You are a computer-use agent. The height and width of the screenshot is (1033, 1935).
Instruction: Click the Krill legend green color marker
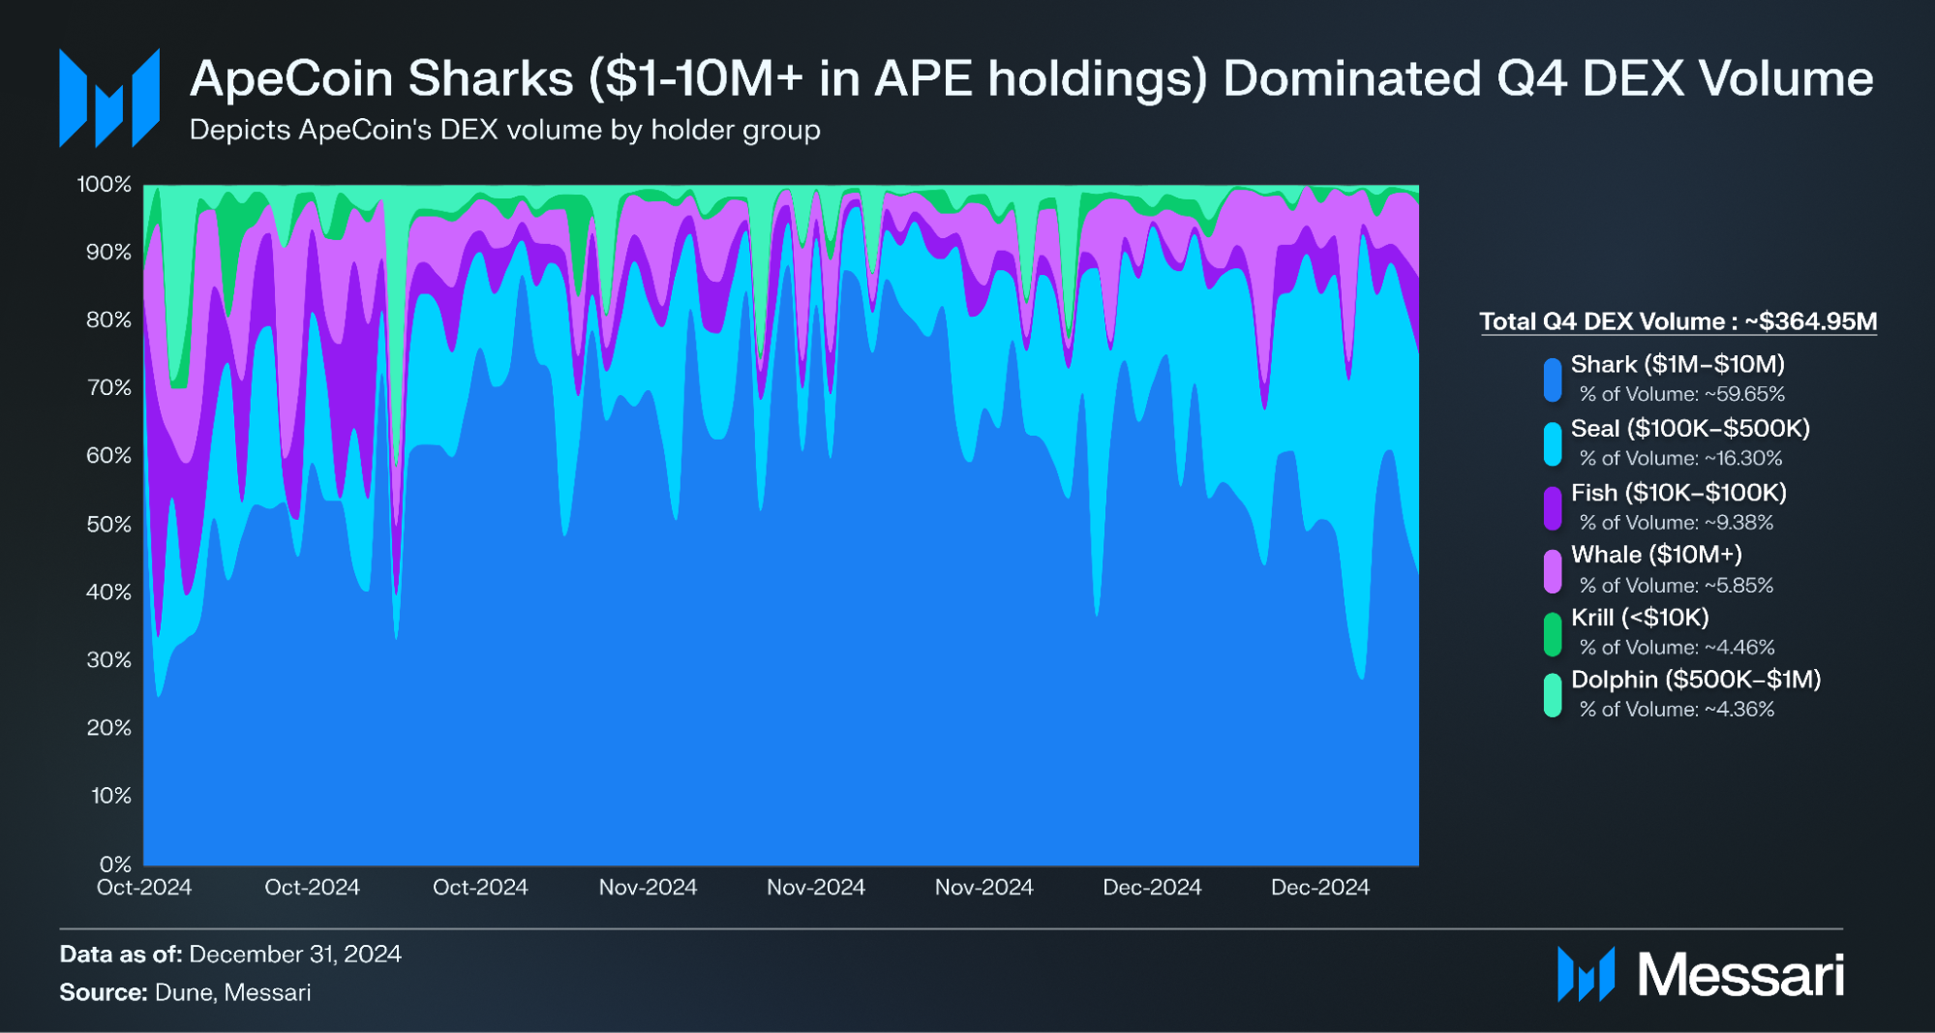tap(1553, 633)
